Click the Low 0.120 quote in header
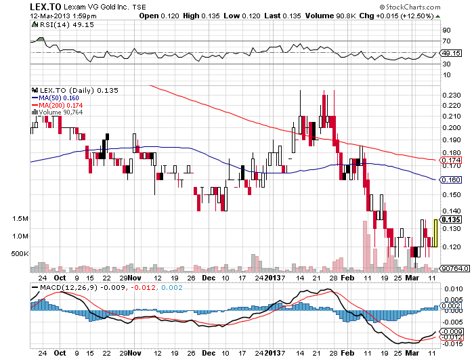Screen dimensions: 474x359 point(242,16)
